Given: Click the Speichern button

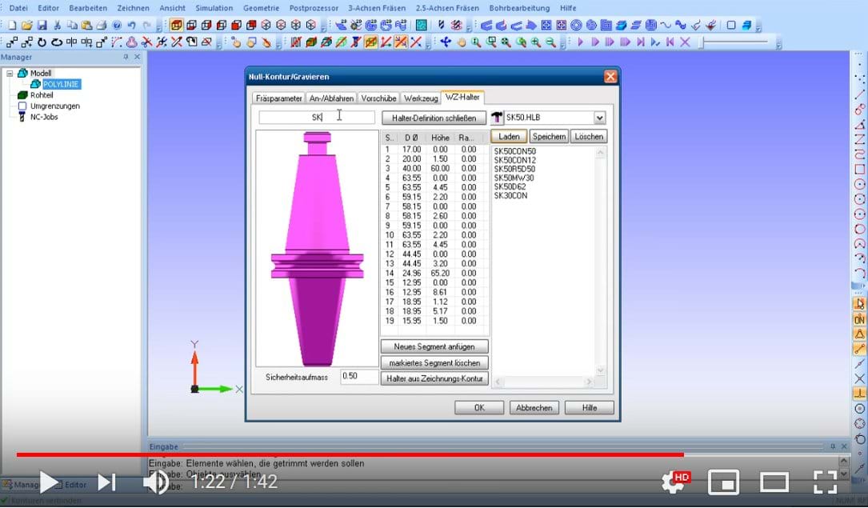Looking at the screenshot, I should (x=549, y=136).
